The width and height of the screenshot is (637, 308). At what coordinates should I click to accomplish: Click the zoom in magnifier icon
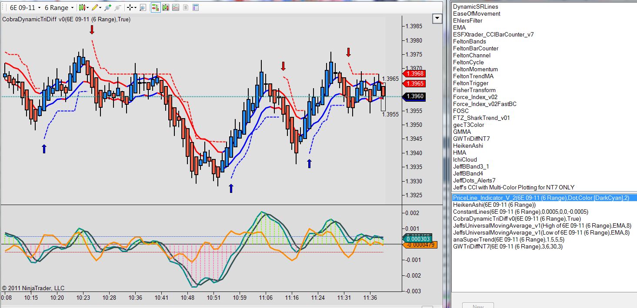click(108, 7)
